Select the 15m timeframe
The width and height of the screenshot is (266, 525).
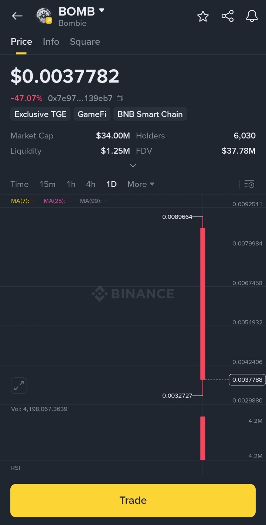pyautogui.click(x=47, y=184)
